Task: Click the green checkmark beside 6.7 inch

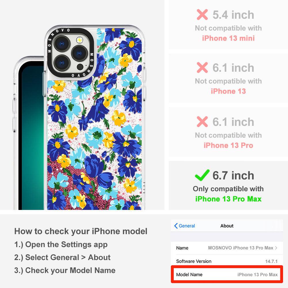Action: point(202,175)
